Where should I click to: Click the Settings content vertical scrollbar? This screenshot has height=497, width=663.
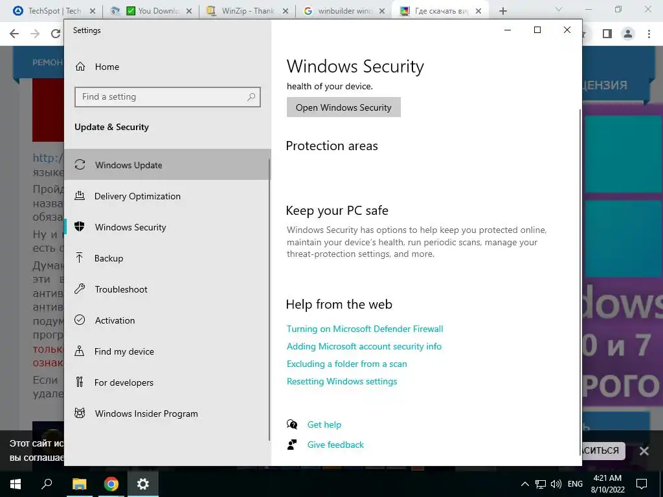coord(579,282)
